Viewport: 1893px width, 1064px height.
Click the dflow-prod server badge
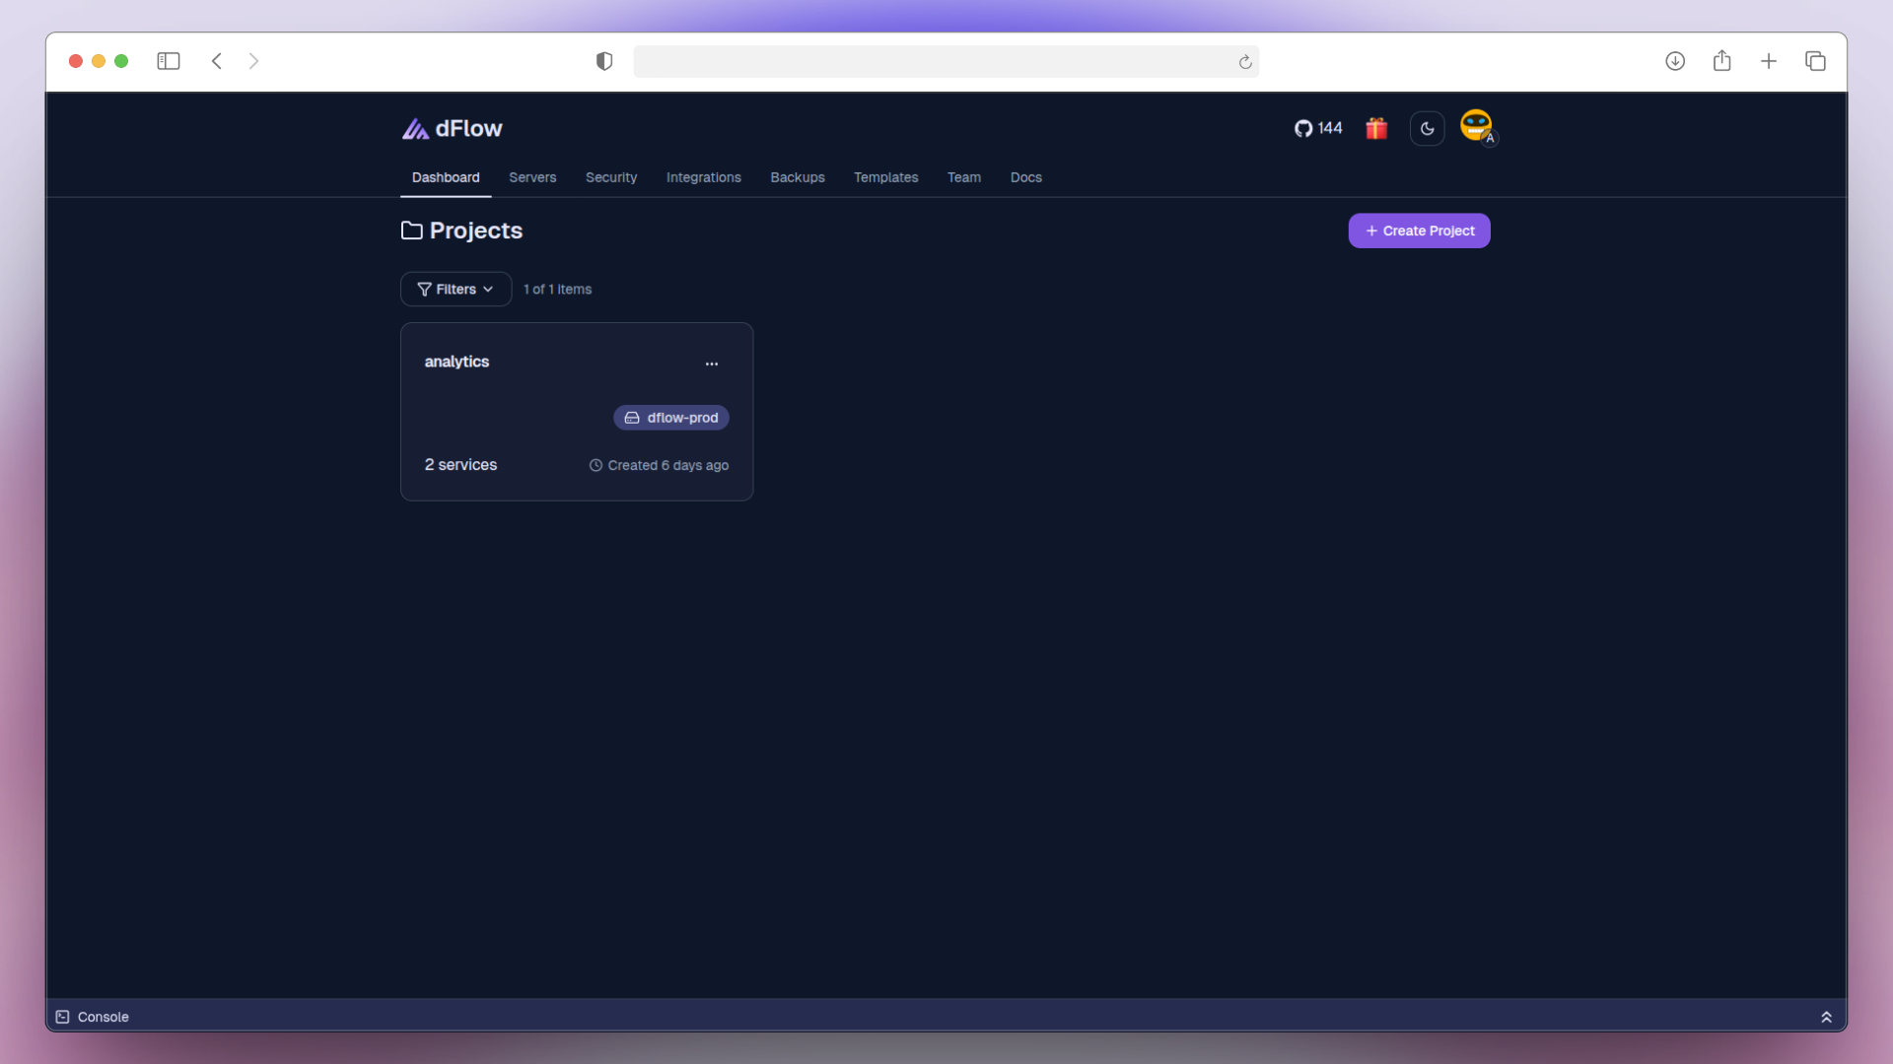coord(671,418)
